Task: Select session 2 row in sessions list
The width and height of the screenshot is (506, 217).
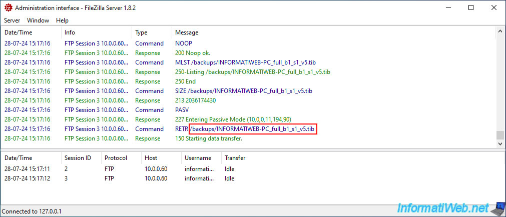Action: pos(252,168)
